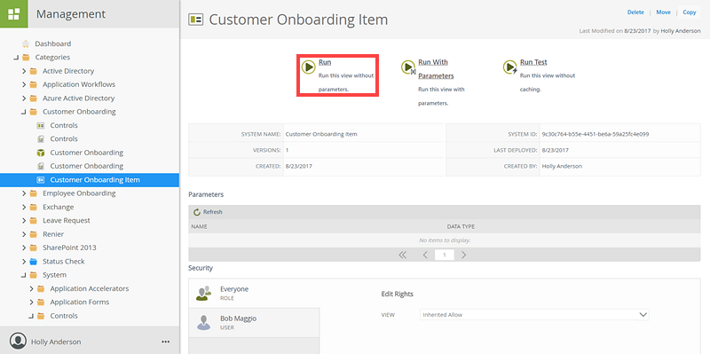Expand the Renier node

[24, 234]
